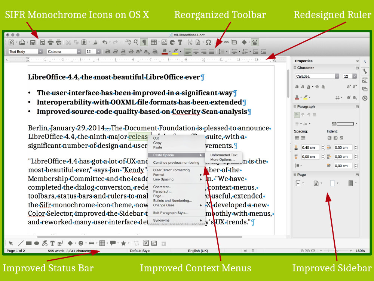Toggle italic formatting
Screen dimensions: 374x281
point(116,51)
